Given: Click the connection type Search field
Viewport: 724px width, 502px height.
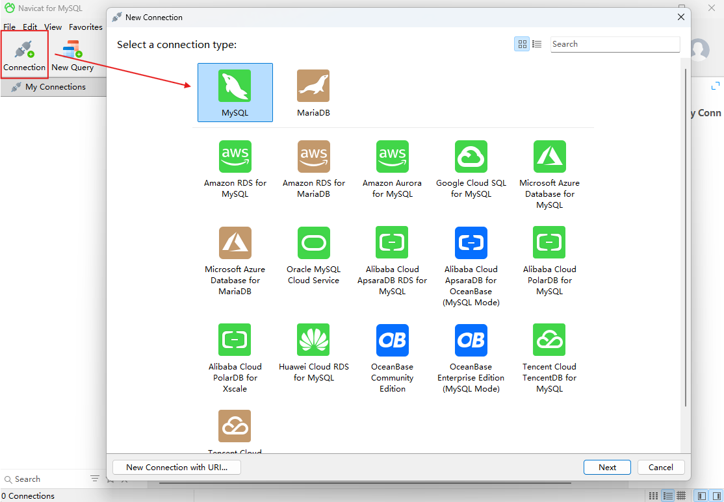Looking at the screenshot, I should click(x=614, y=44).
